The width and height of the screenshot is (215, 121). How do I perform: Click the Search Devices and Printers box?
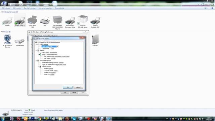[x=209, y=4]
